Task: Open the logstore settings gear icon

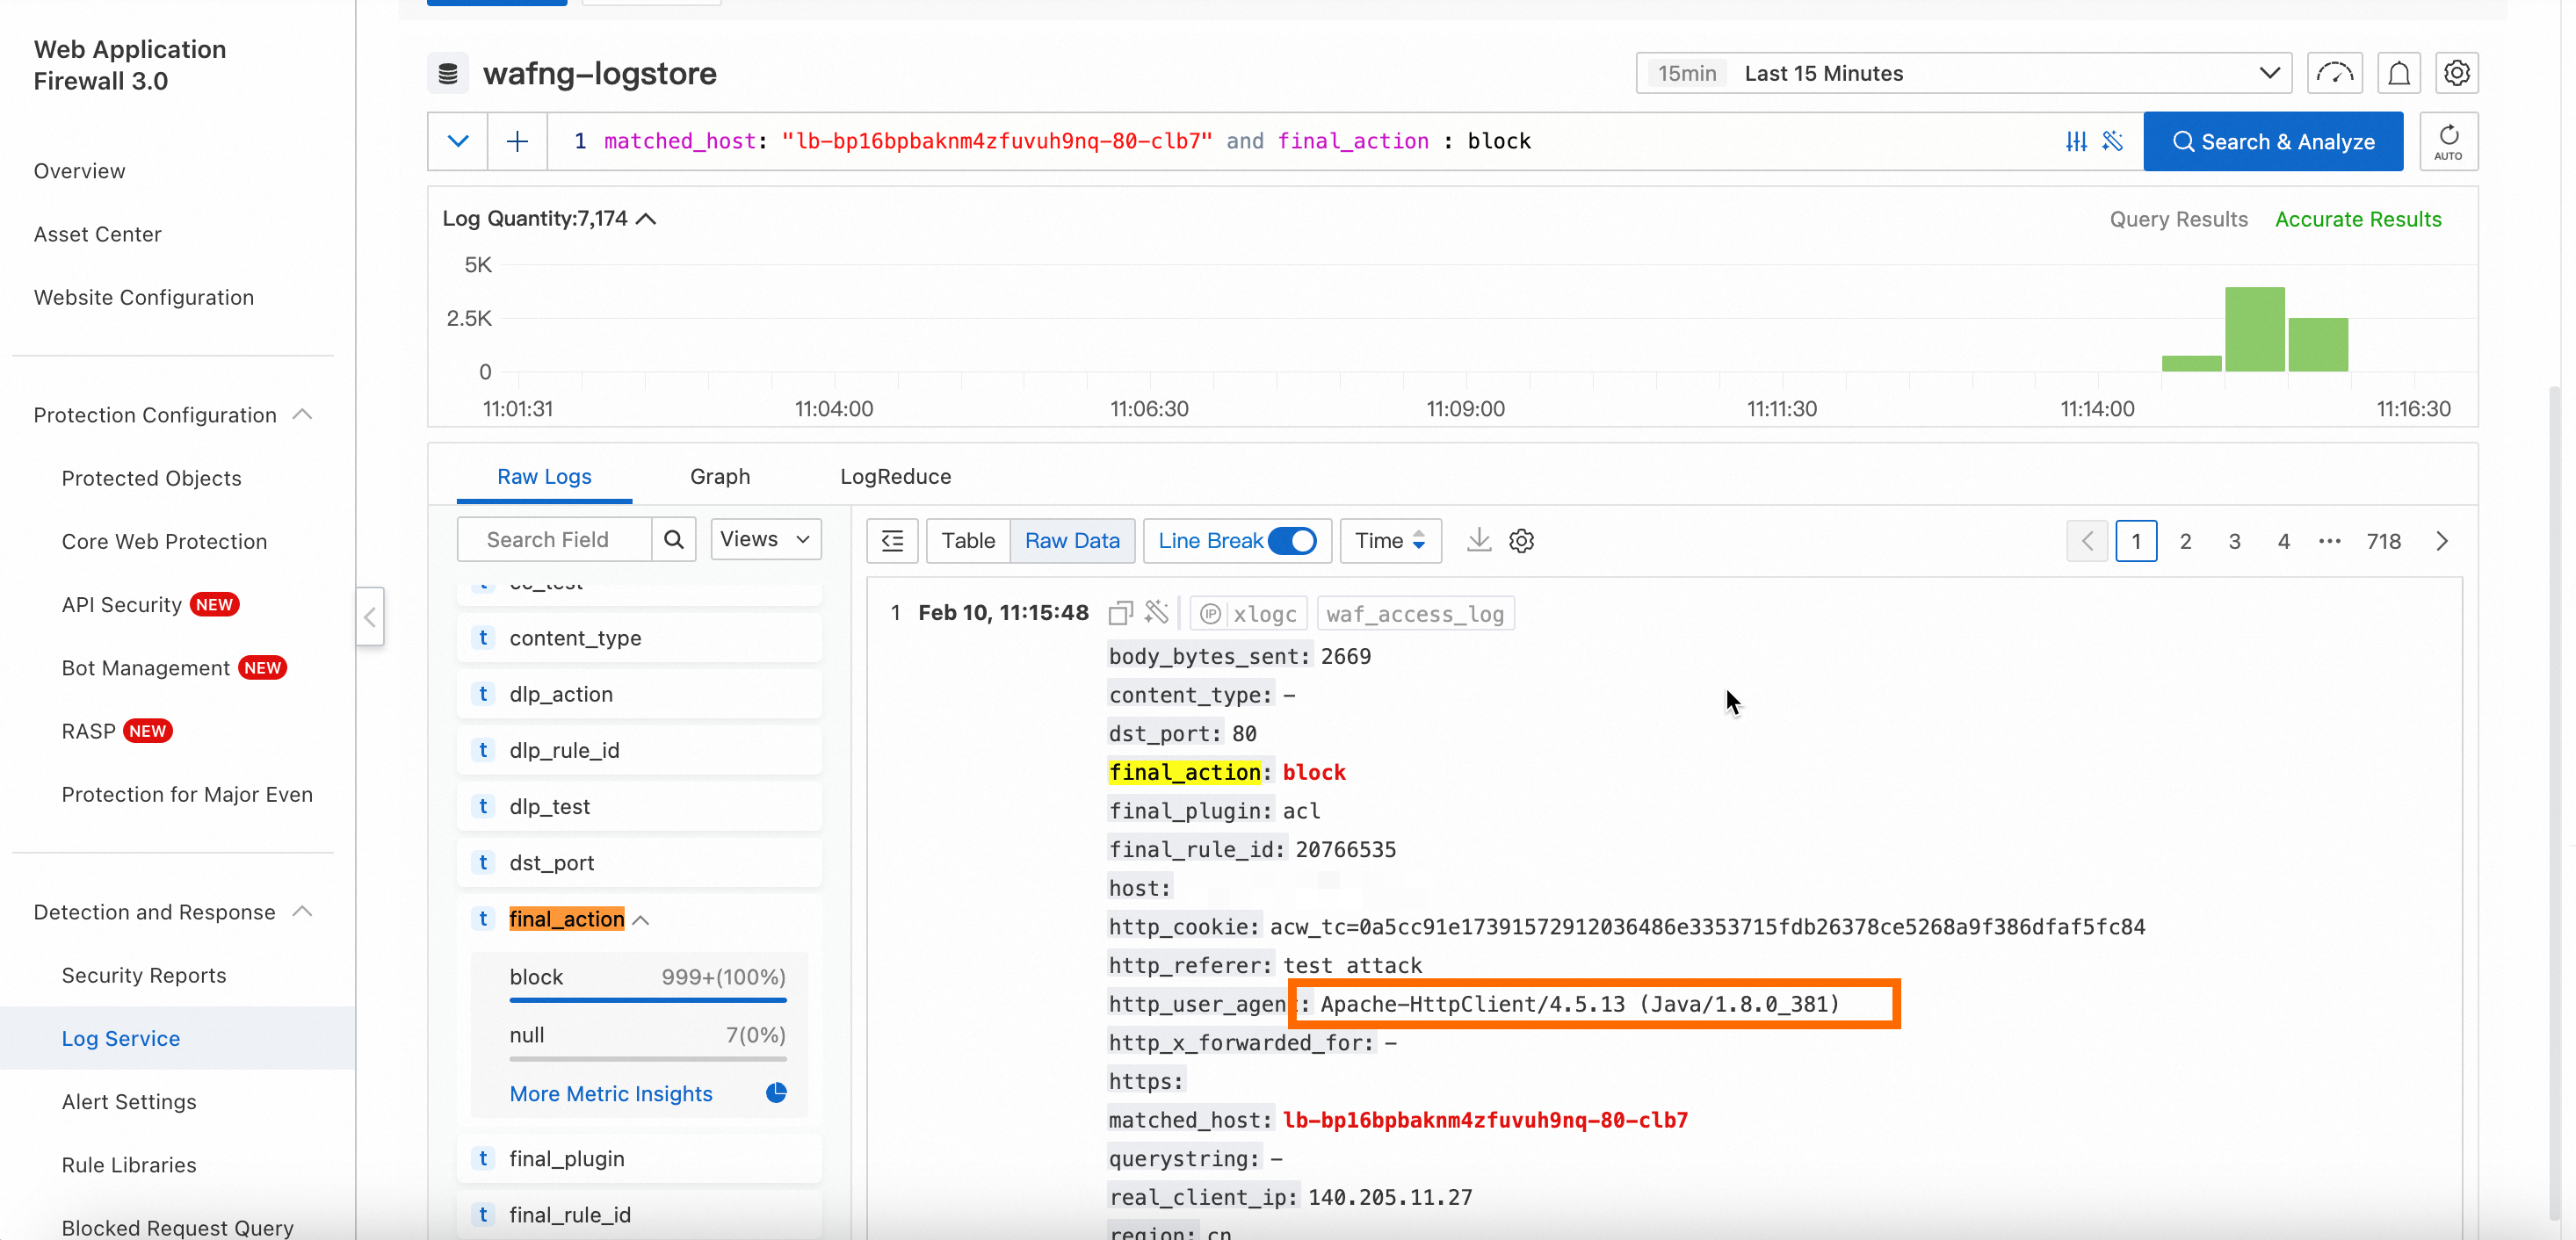Action: click(2456, 74)
